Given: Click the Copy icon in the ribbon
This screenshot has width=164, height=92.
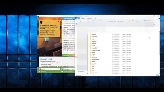Looking at the screenshot, I should (88, 21).
